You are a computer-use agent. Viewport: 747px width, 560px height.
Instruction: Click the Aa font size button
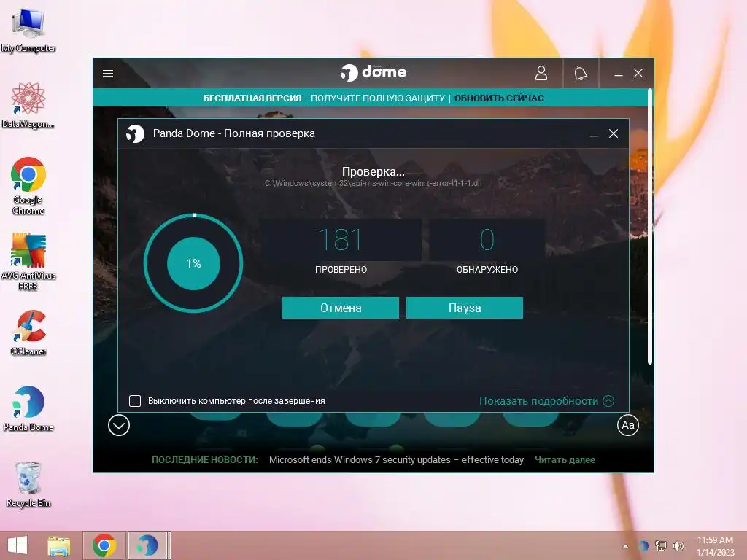[x=628, y=425]
